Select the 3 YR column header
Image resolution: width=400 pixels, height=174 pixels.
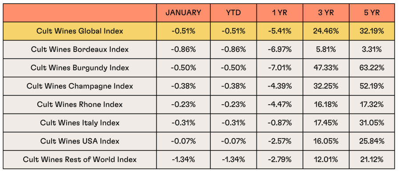(326, 13)
